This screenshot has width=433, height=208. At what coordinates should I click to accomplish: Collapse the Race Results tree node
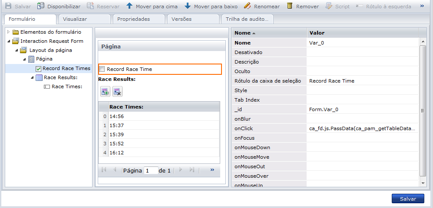(32, 77)
